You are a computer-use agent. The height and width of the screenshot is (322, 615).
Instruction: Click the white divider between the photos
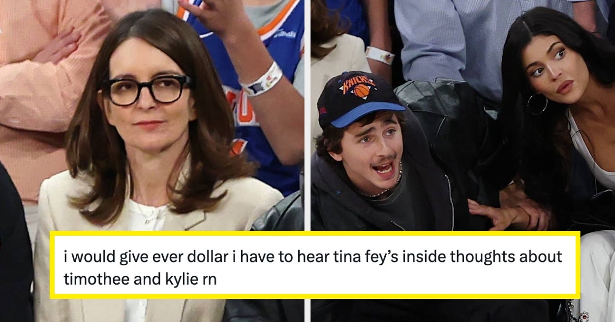click(307, 161)
